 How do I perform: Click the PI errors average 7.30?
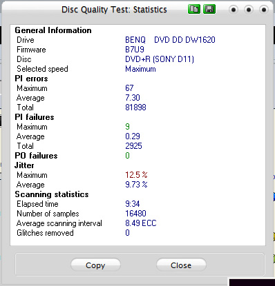click(133, 98)
